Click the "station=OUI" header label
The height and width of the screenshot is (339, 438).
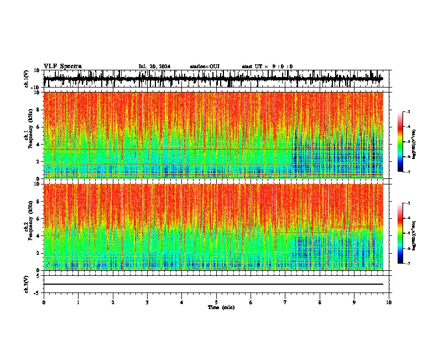click(205, 66)
